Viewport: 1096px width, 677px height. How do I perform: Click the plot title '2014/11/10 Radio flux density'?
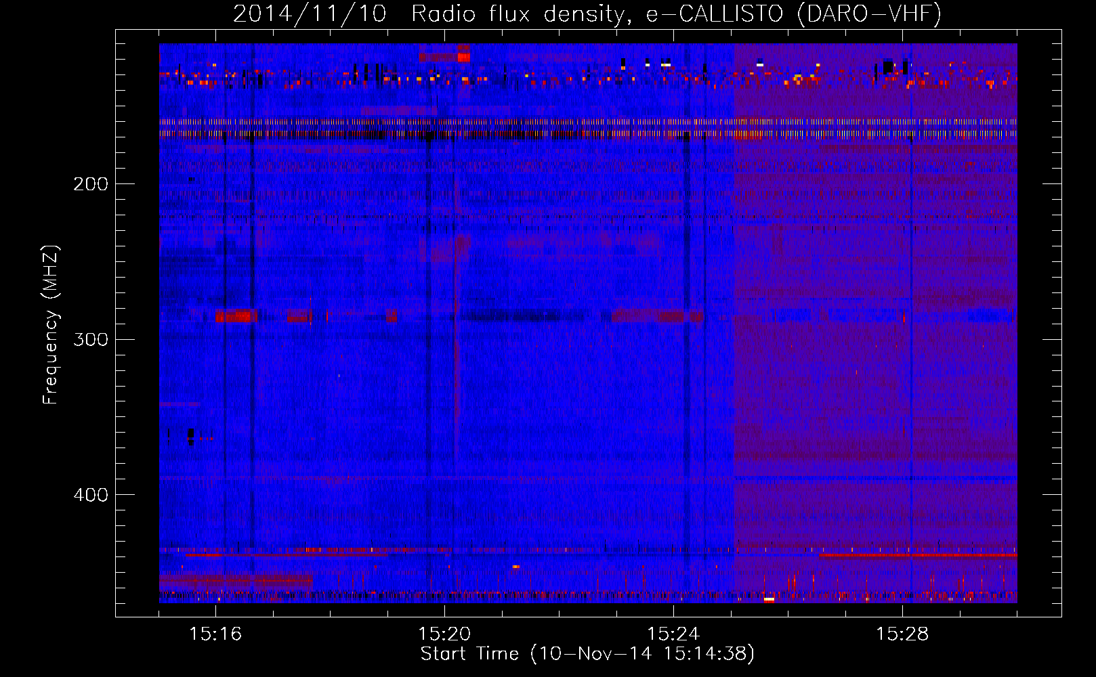[x=587, y=14]
